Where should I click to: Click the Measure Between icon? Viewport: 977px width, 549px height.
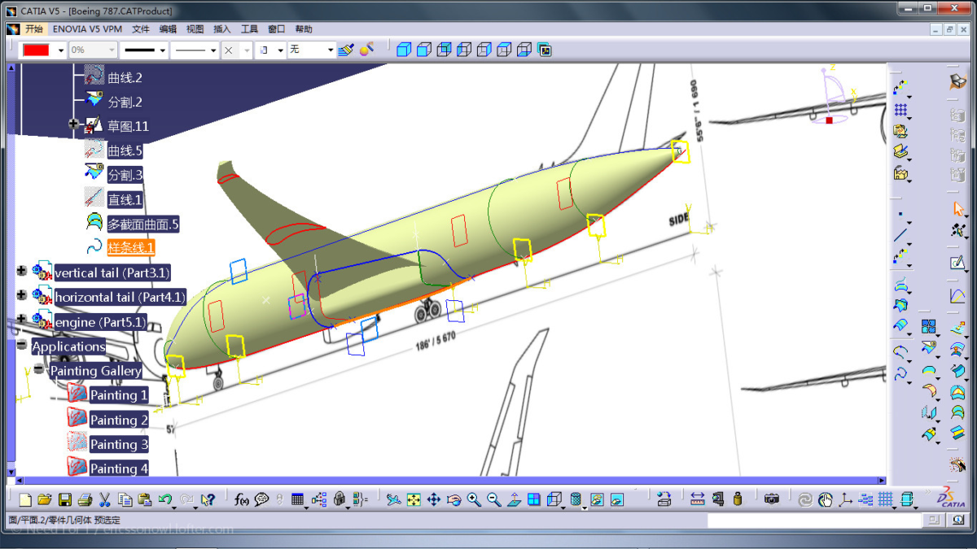click(x=698, y=499)
